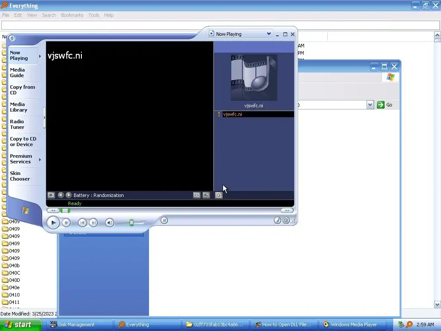Open the address bar dropdown in Explorer
Screen dimensions: 441x331
click(370, 105)
